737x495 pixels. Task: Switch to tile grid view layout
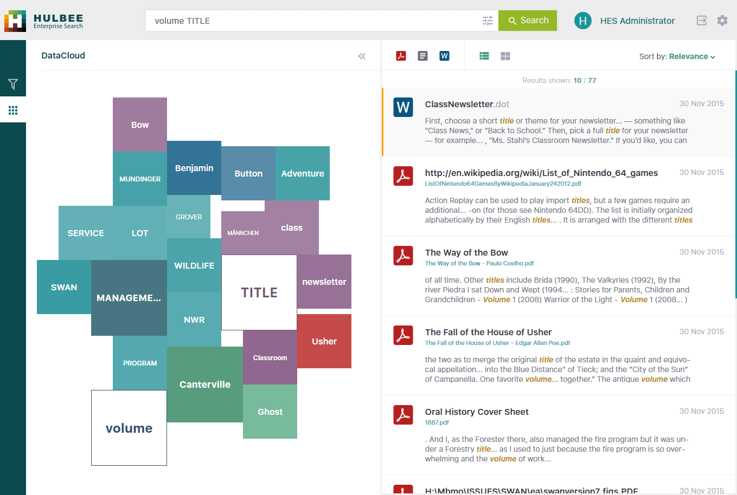click(x=505, y=56)
